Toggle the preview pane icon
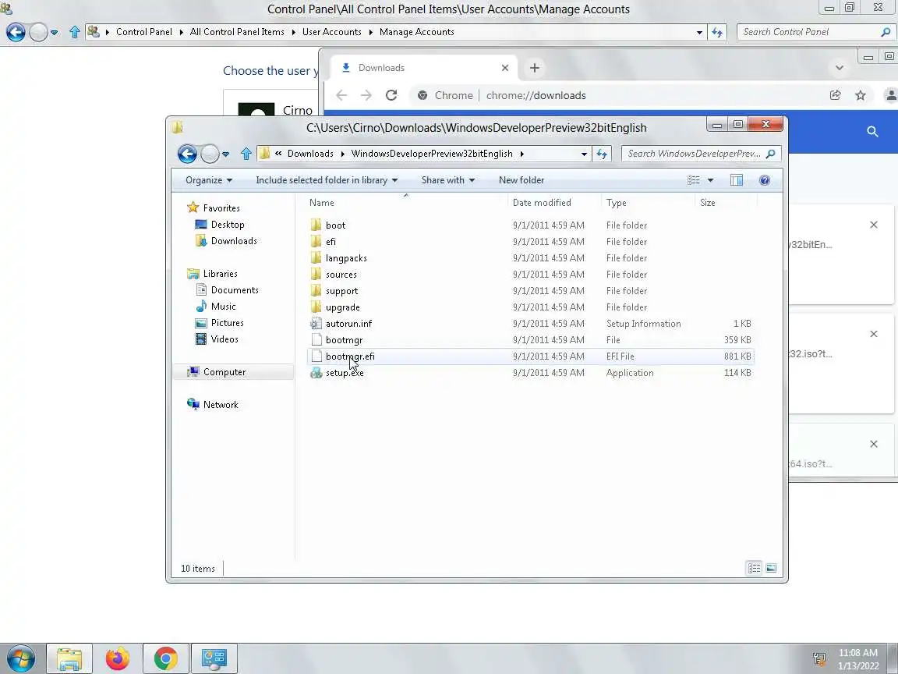This screenshot has height=674, width=898. pos(737,180)
